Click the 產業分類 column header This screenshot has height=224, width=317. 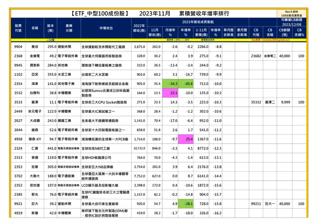[69, 28]
